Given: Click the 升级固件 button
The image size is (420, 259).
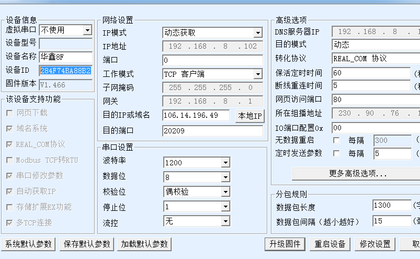Looking at the screenshot, I should click(285, 244).
